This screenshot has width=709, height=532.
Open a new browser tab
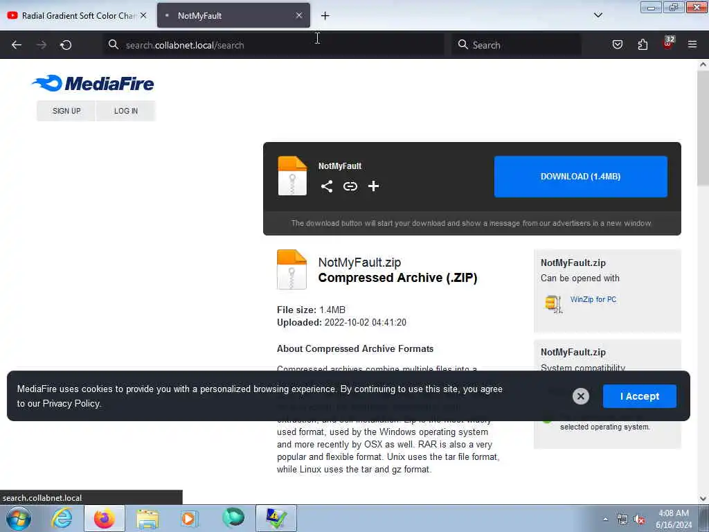[325, 16]
